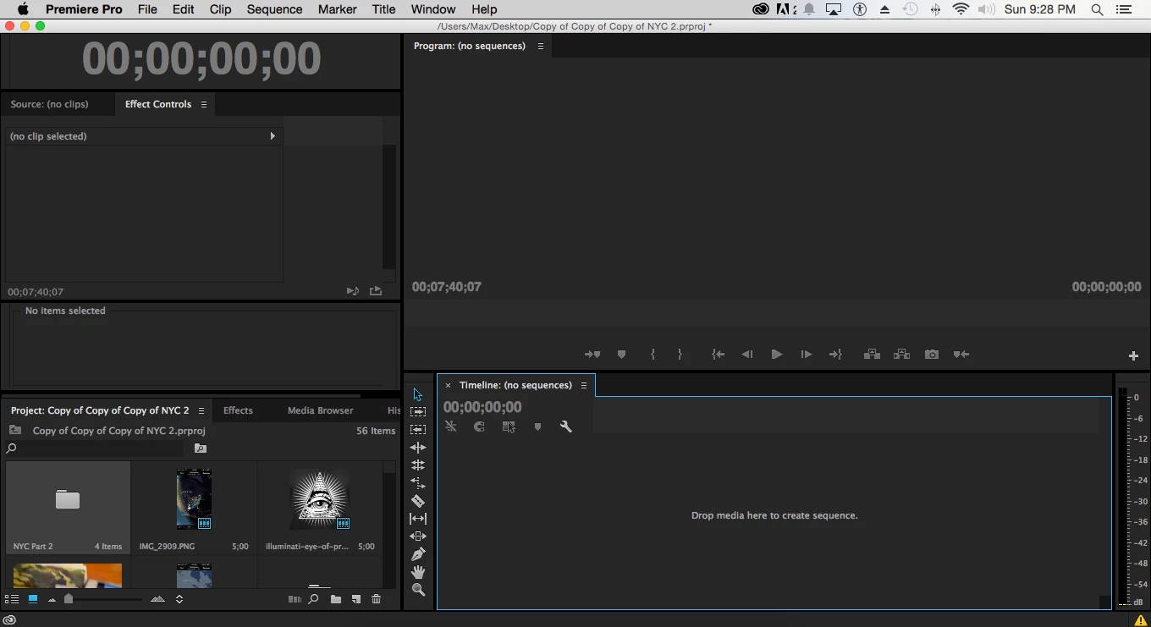1151x627 pixels.
Task: Open the Clip menu
Action: point(221,9)
